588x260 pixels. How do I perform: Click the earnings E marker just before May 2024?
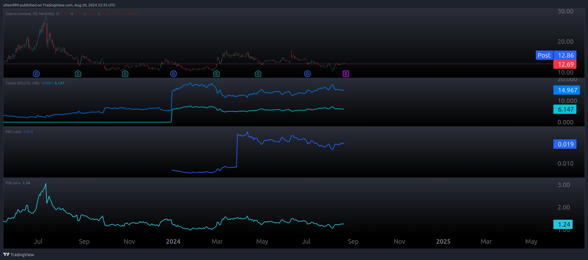[258, 74]
